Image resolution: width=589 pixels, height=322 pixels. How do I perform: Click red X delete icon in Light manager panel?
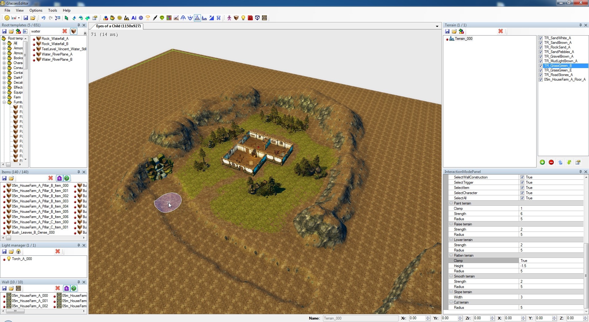pyautogui.click(x=58, y=251)
